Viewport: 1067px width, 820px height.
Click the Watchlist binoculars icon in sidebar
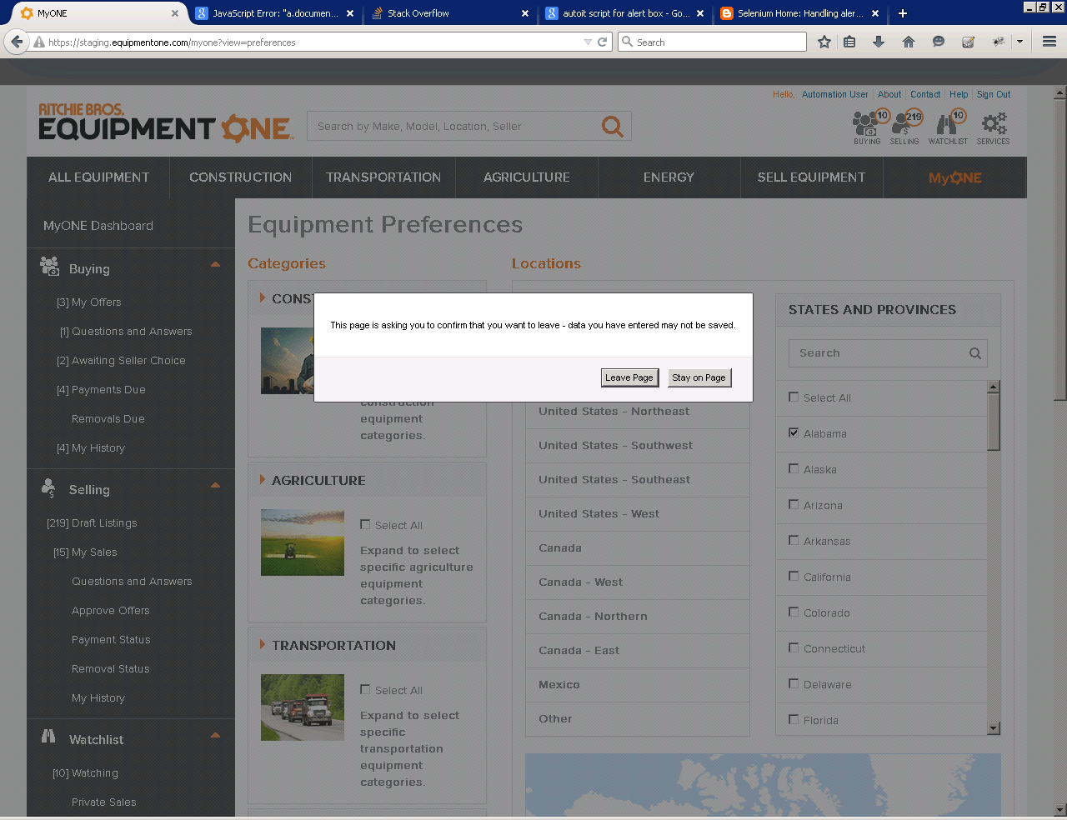(x=48, y=737)
